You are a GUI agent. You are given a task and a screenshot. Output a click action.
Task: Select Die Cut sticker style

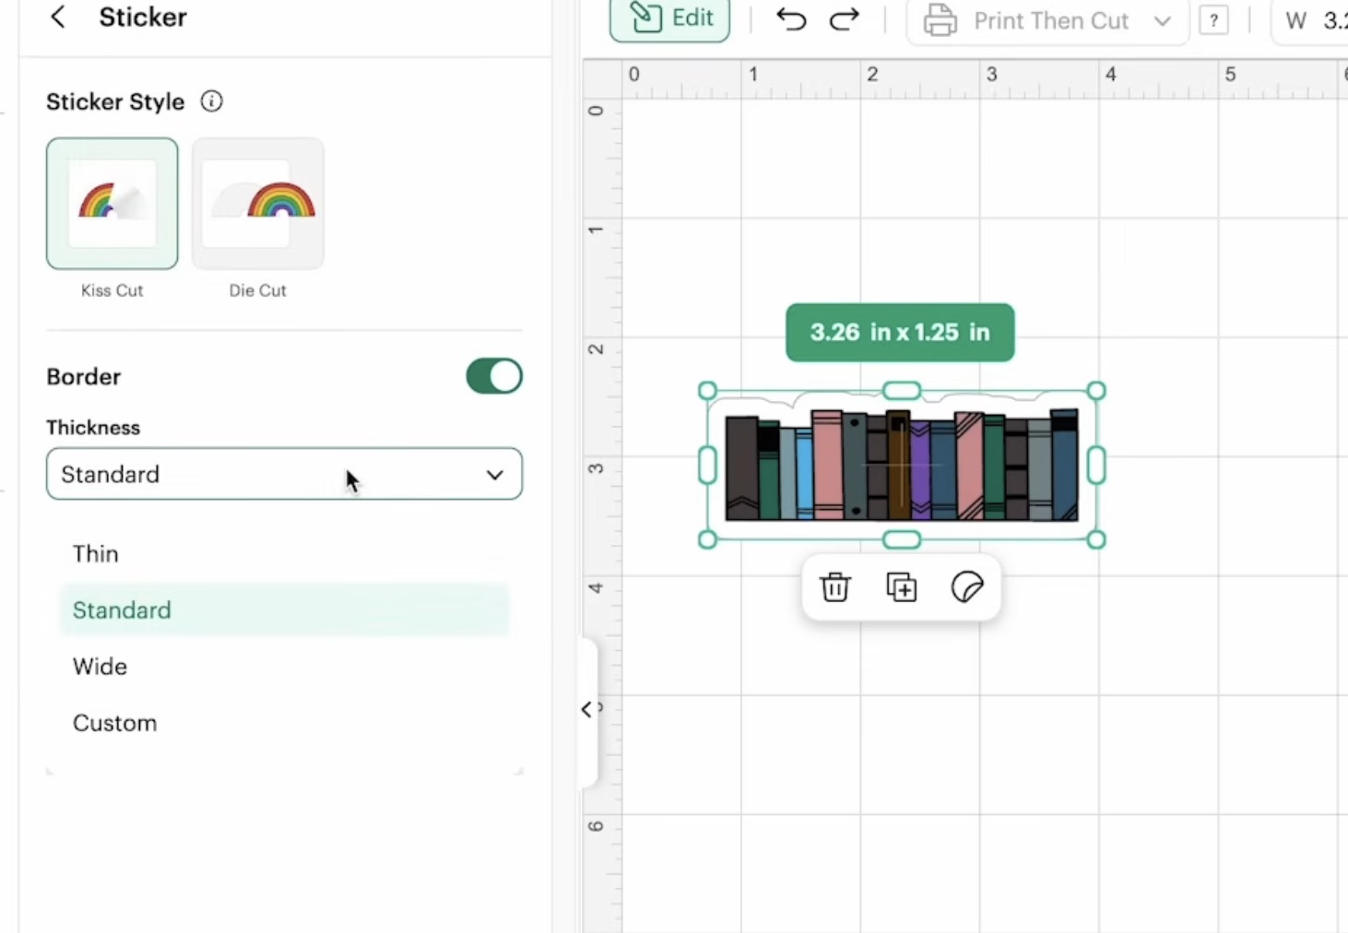tap(258, 205)
